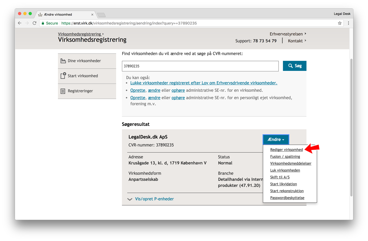Click the Anpartsselskab value
Viewport: 368px width, 241px height.
click(x=143, y=180)
